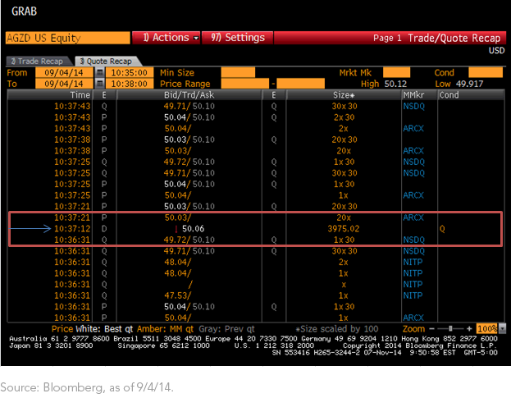The height and width of the screenshot is (398, 511).
Task: Click the 100% zoom value box
Action: (487, 328)
